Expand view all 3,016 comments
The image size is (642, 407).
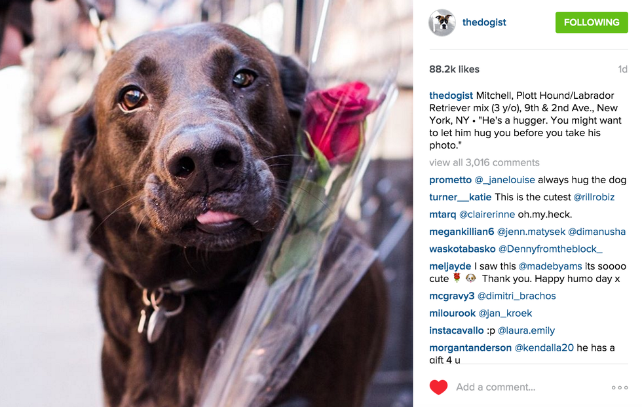(484, 162)
